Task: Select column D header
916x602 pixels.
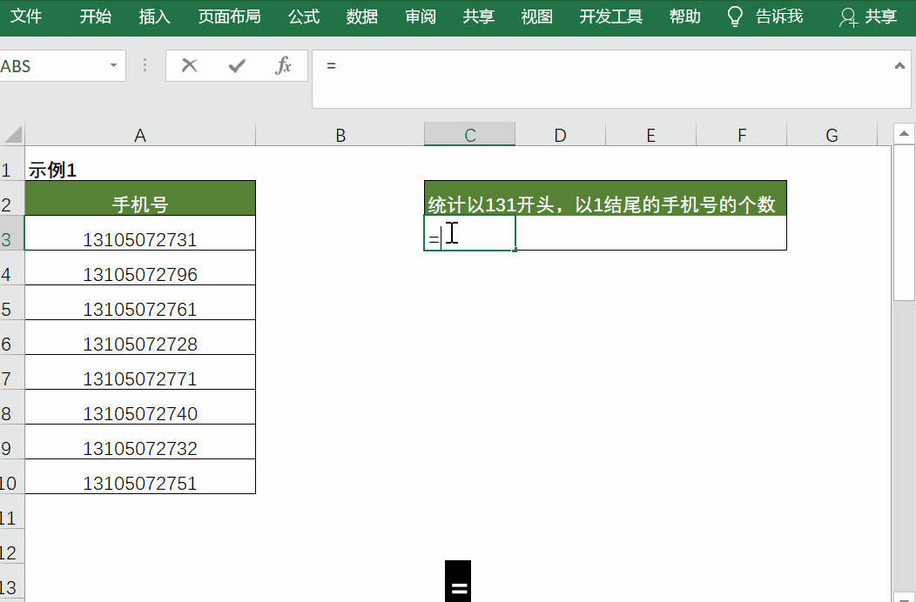Action: 560,135
